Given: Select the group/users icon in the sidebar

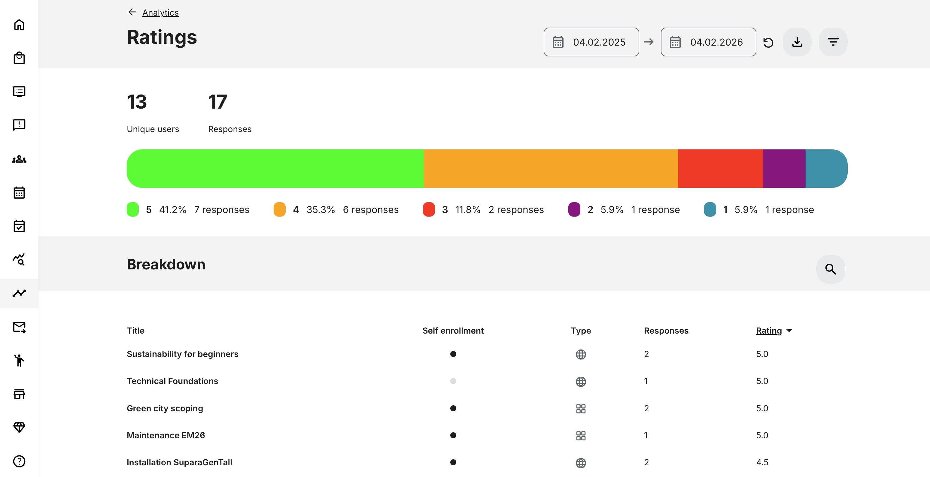Looking at the screenshot, I should pos(19,159).
